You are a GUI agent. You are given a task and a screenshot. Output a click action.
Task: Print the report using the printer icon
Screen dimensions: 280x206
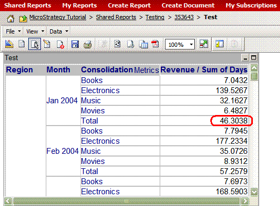click(88, 45)
